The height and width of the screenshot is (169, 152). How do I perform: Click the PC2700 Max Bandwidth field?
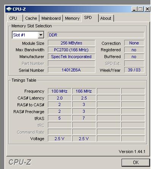tap(71, 50)
